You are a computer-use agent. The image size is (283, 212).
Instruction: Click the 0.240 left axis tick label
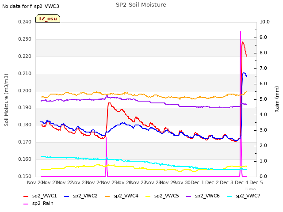25,22
